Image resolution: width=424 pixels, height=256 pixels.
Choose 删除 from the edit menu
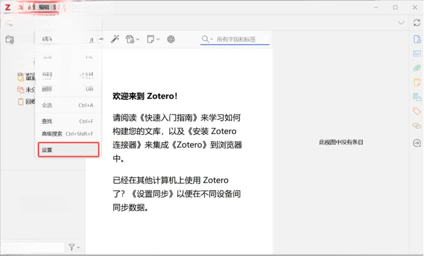67,89
